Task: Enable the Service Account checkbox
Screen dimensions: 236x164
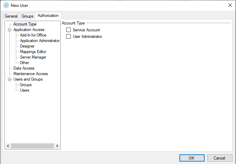Action: click(x=68, y=30)
